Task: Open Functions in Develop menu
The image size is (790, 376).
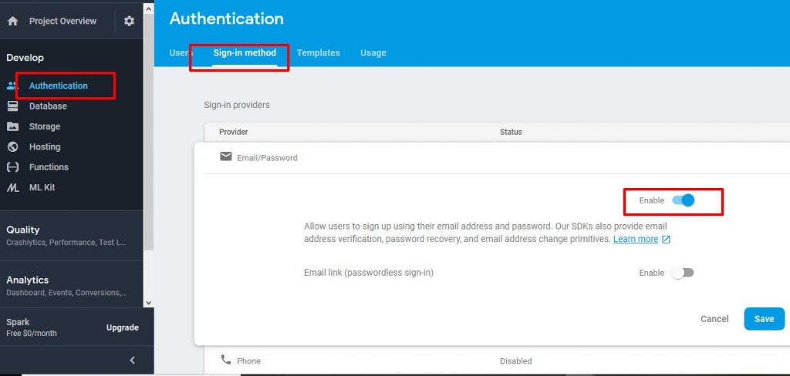Action: (x=49, y=167)
